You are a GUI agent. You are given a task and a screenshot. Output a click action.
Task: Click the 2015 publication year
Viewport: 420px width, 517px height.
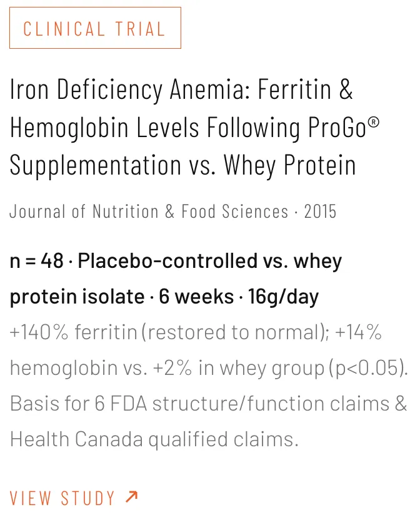(320, 212)
